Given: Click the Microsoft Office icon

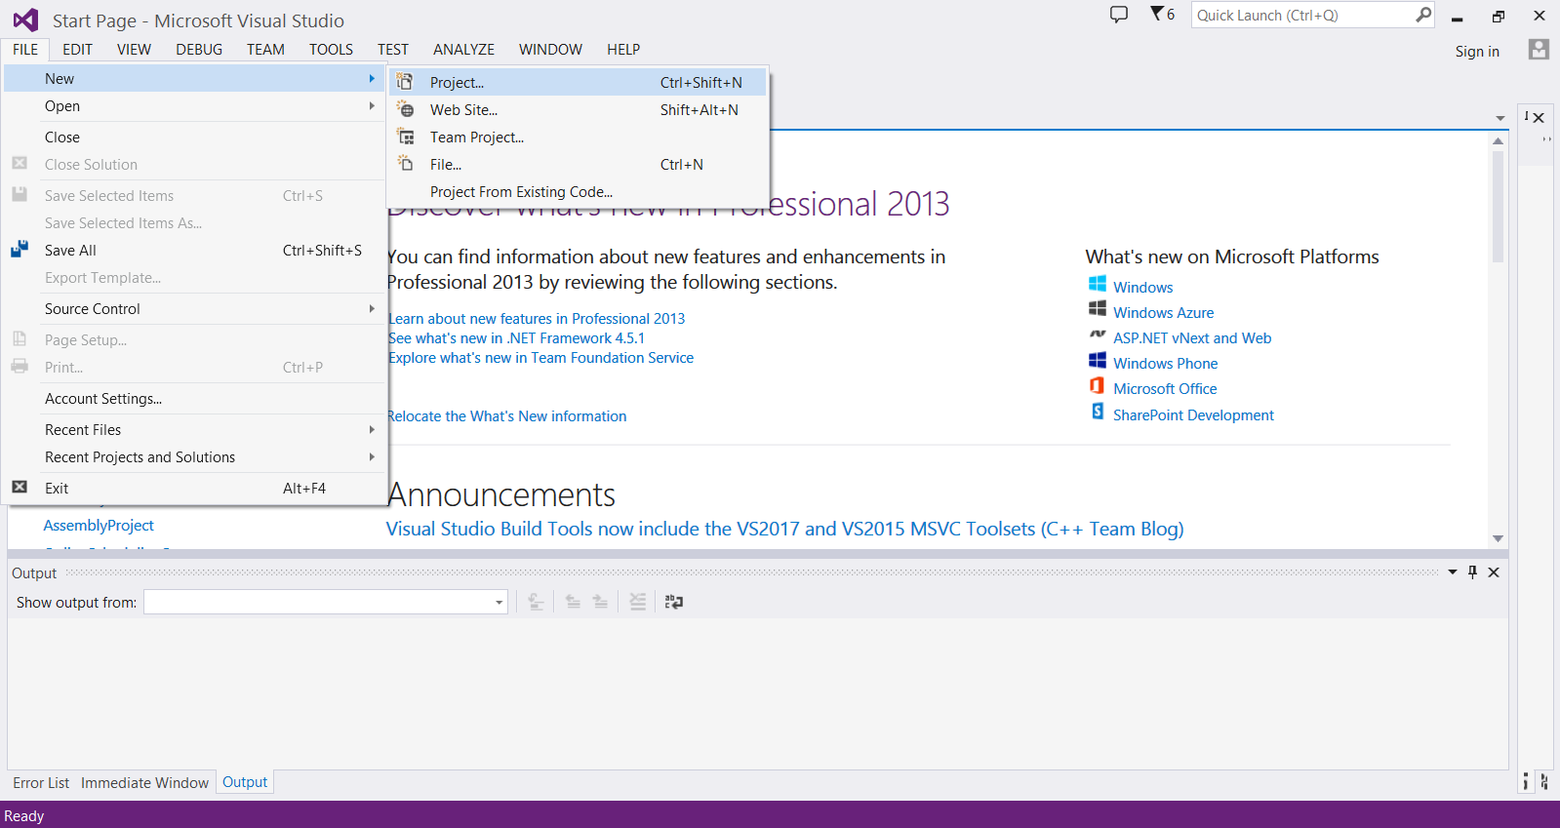Looking at the screenshot, I should (1098, 385).
